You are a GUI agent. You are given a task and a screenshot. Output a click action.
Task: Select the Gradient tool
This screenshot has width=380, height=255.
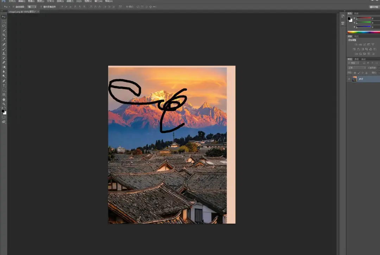coord(4,67)
